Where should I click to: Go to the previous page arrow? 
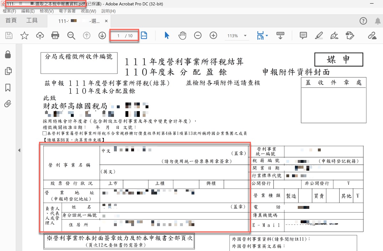click(86, 36)
